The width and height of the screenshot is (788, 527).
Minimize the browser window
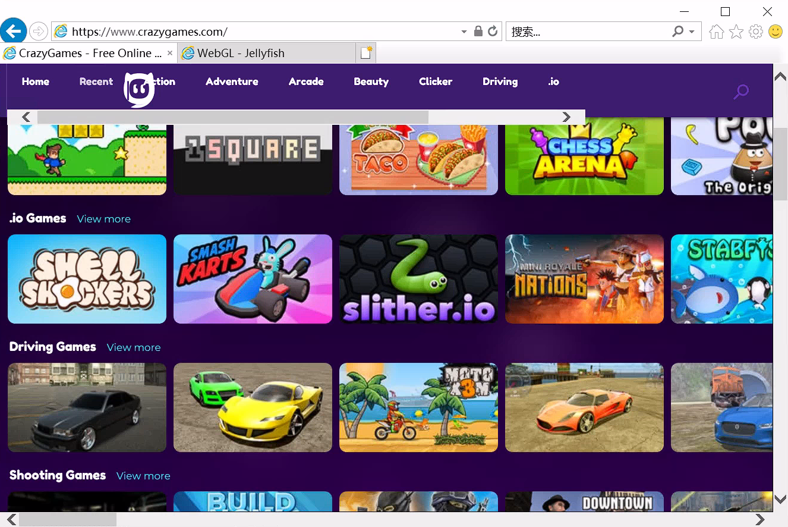[685, 11]
